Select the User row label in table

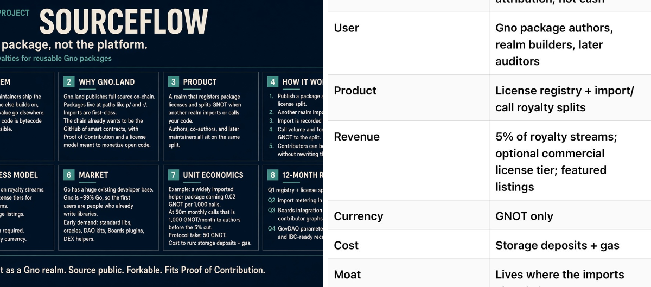[x=347, y=28]
